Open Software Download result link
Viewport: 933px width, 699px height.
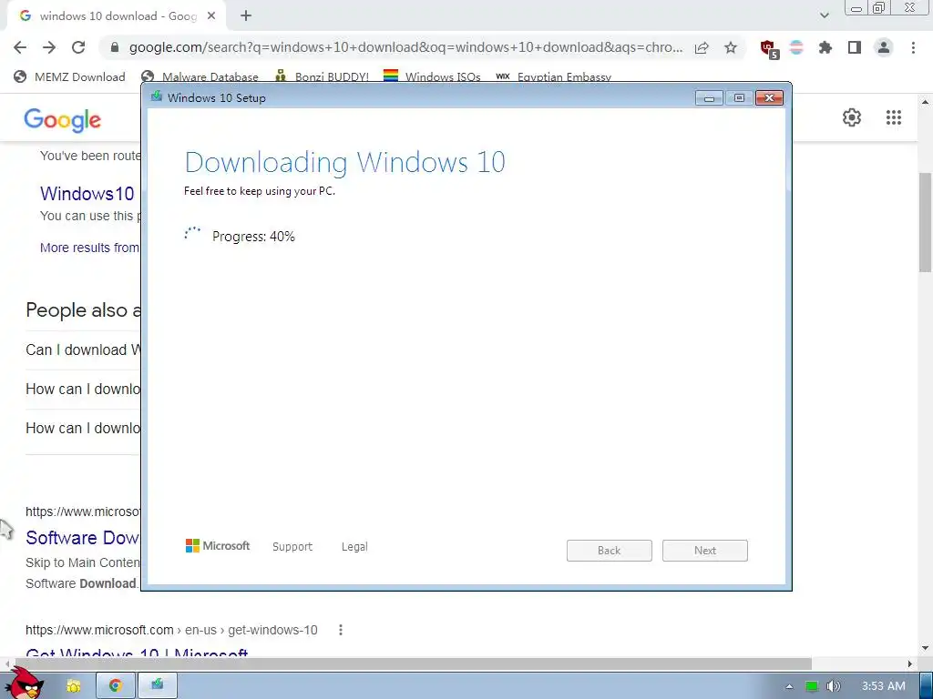(x=82, y=537)
